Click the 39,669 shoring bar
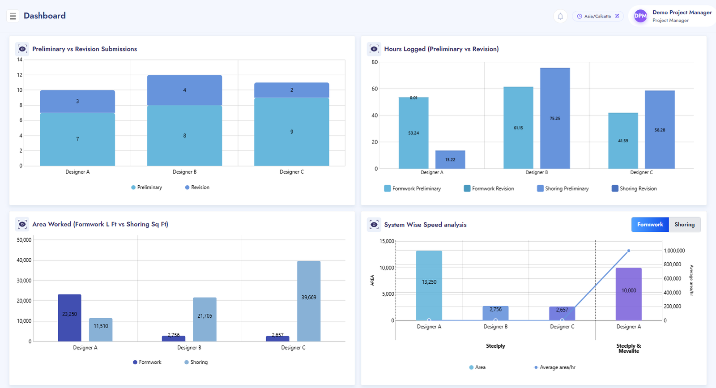The width and height of the screenshot is (716, 388). 309,301
